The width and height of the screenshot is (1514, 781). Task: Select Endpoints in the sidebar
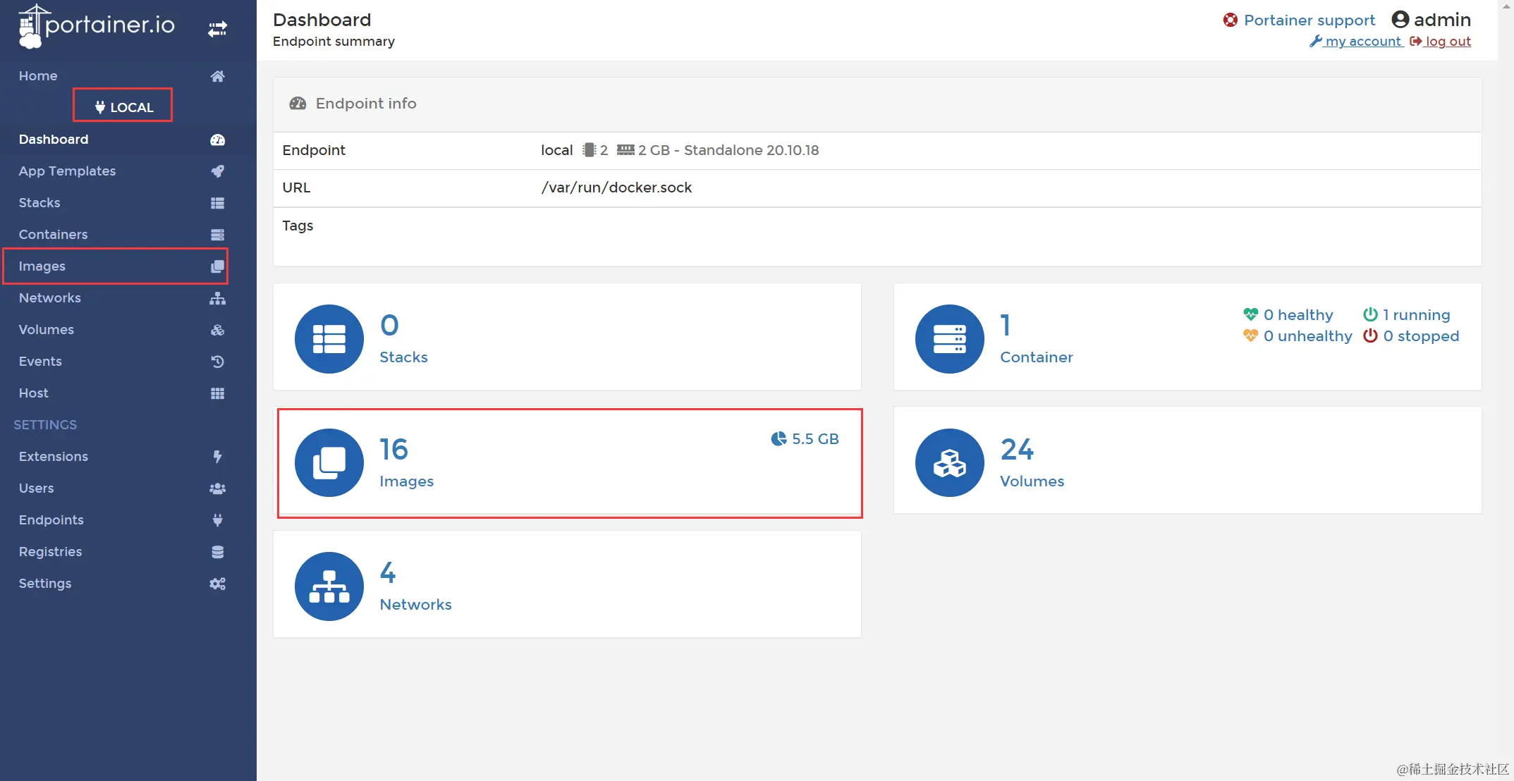pyautogui.click(x=51, y=520)
